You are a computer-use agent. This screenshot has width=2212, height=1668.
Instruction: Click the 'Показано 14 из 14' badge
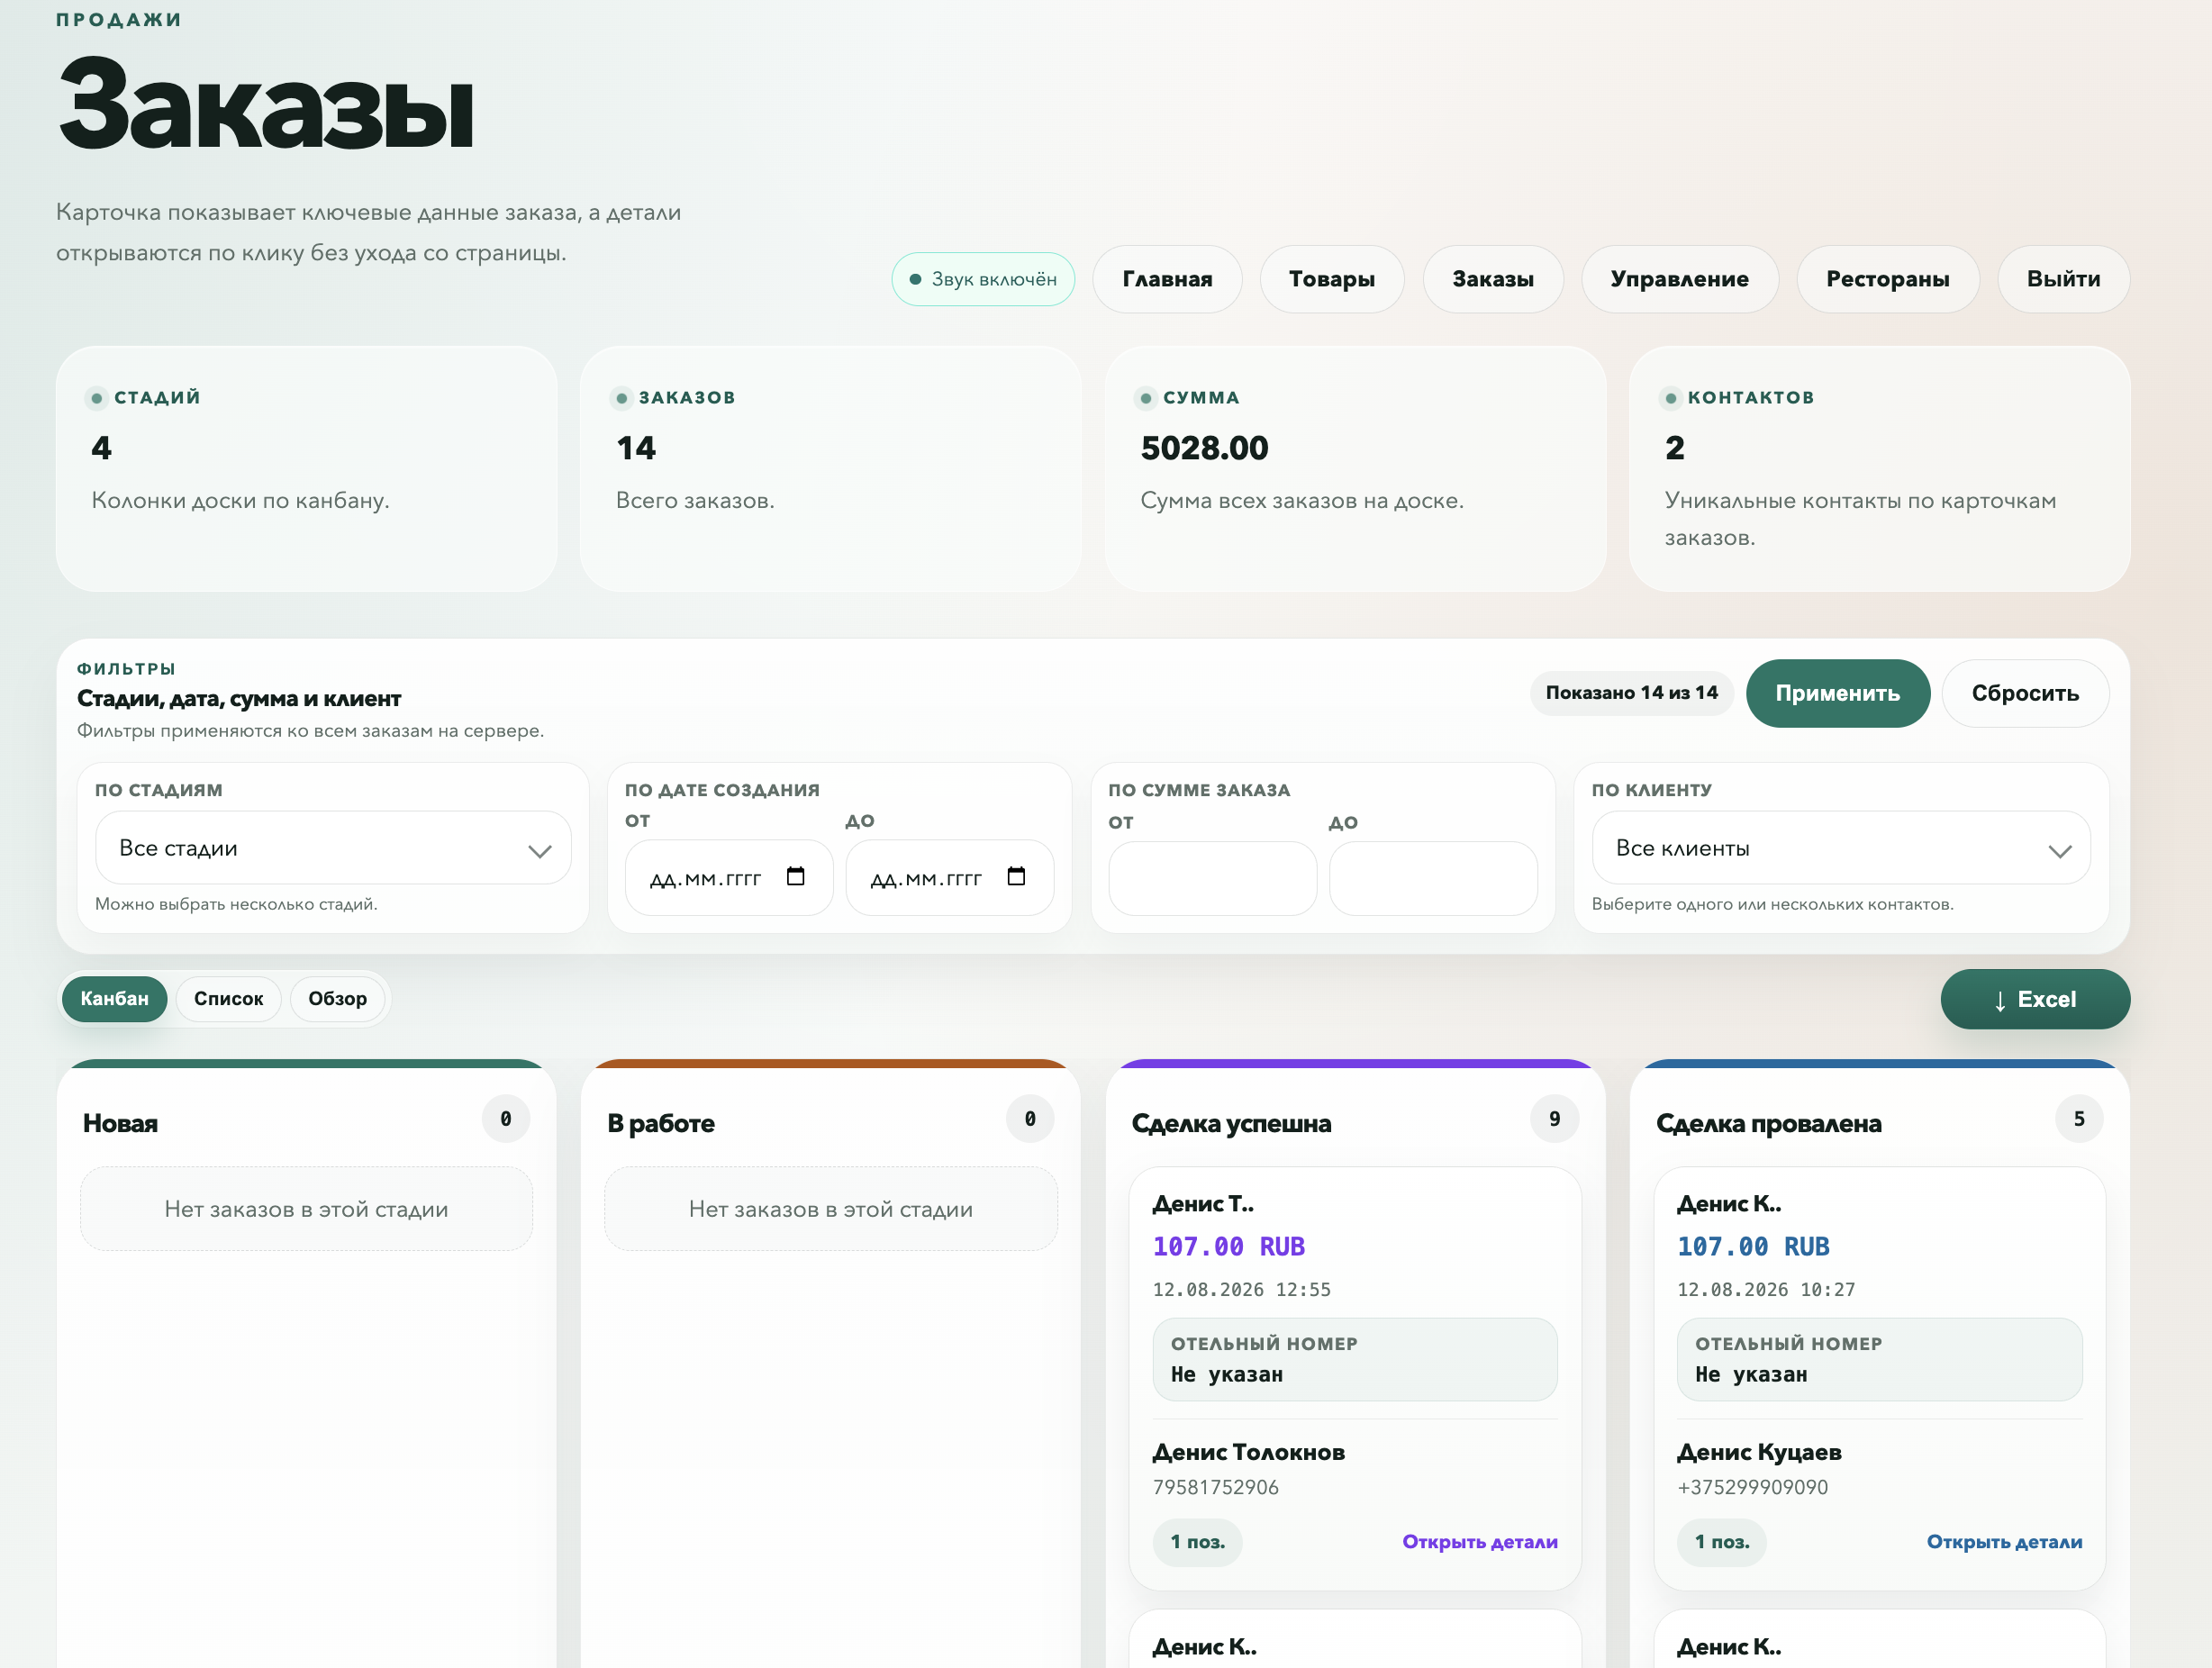tap(1631, 693)
